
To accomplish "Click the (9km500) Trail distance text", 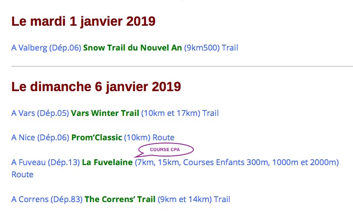I will click(211, 48).
